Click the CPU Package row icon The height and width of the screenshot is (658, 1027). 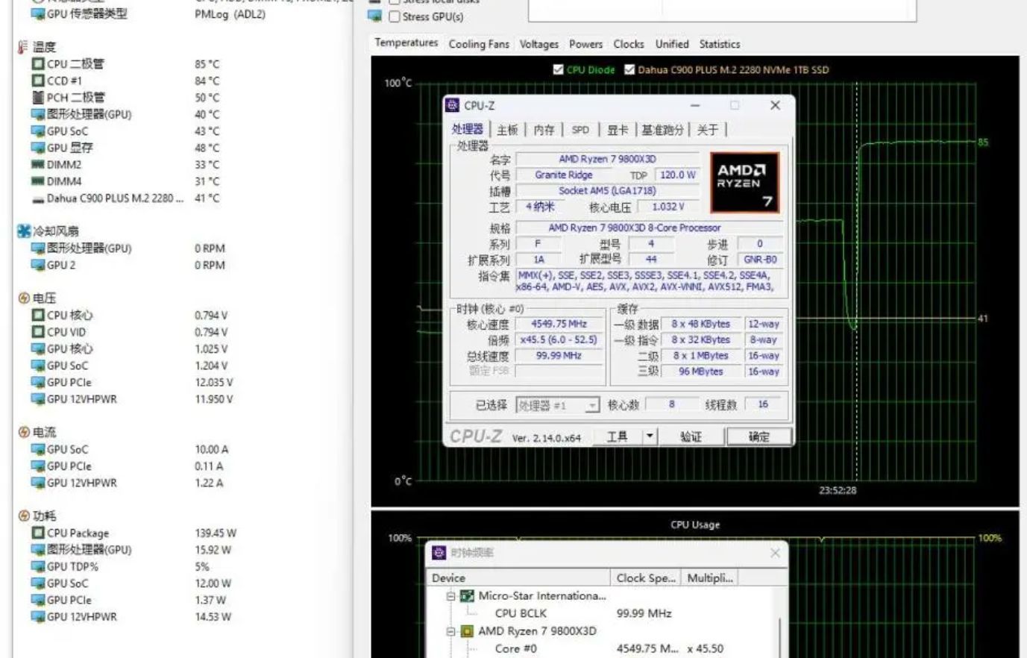(38, 533)
